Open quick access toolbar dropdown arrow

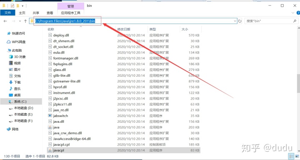pyautogui.click(x=22, y=6)
